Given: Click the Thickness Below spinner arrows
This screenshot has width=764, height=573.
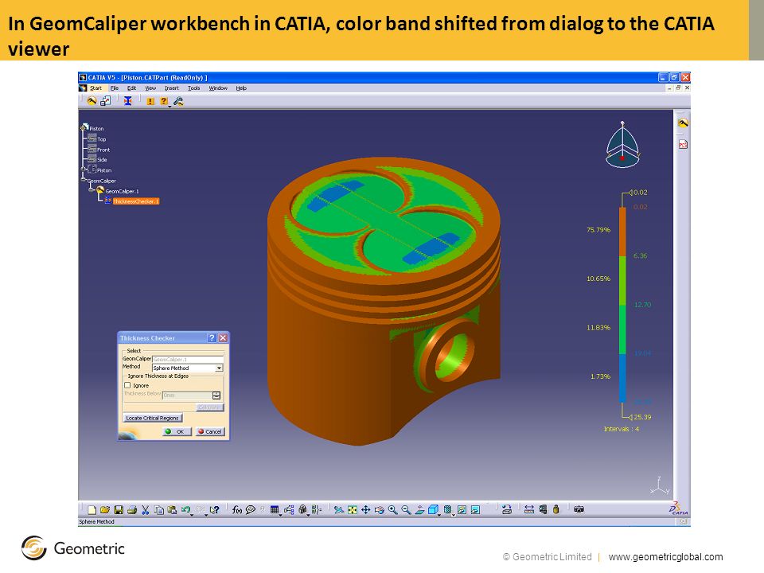Looking at the screenshot, I should coord(216,396).
